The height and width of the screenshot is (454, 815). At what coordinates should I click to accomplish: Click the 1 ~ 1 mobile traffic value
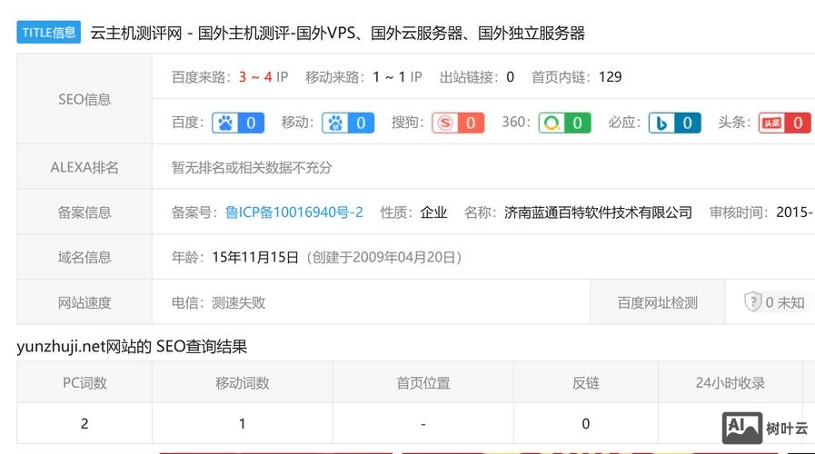(389, 77)
